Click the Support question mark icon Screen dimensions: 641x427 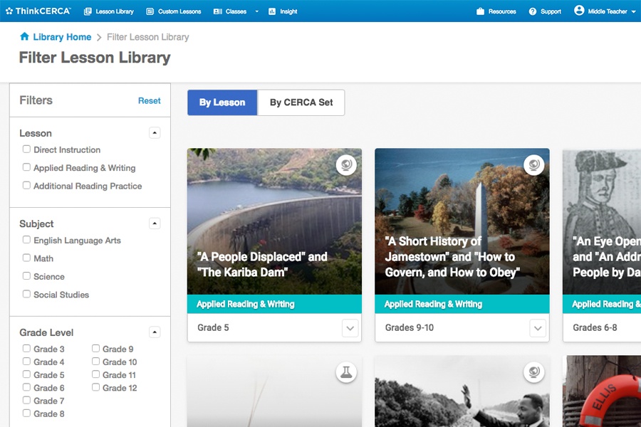533,11
